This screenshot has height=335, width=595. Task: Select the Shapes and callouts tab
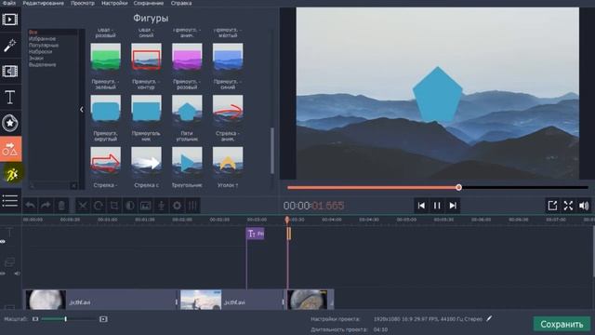point(10,149)
